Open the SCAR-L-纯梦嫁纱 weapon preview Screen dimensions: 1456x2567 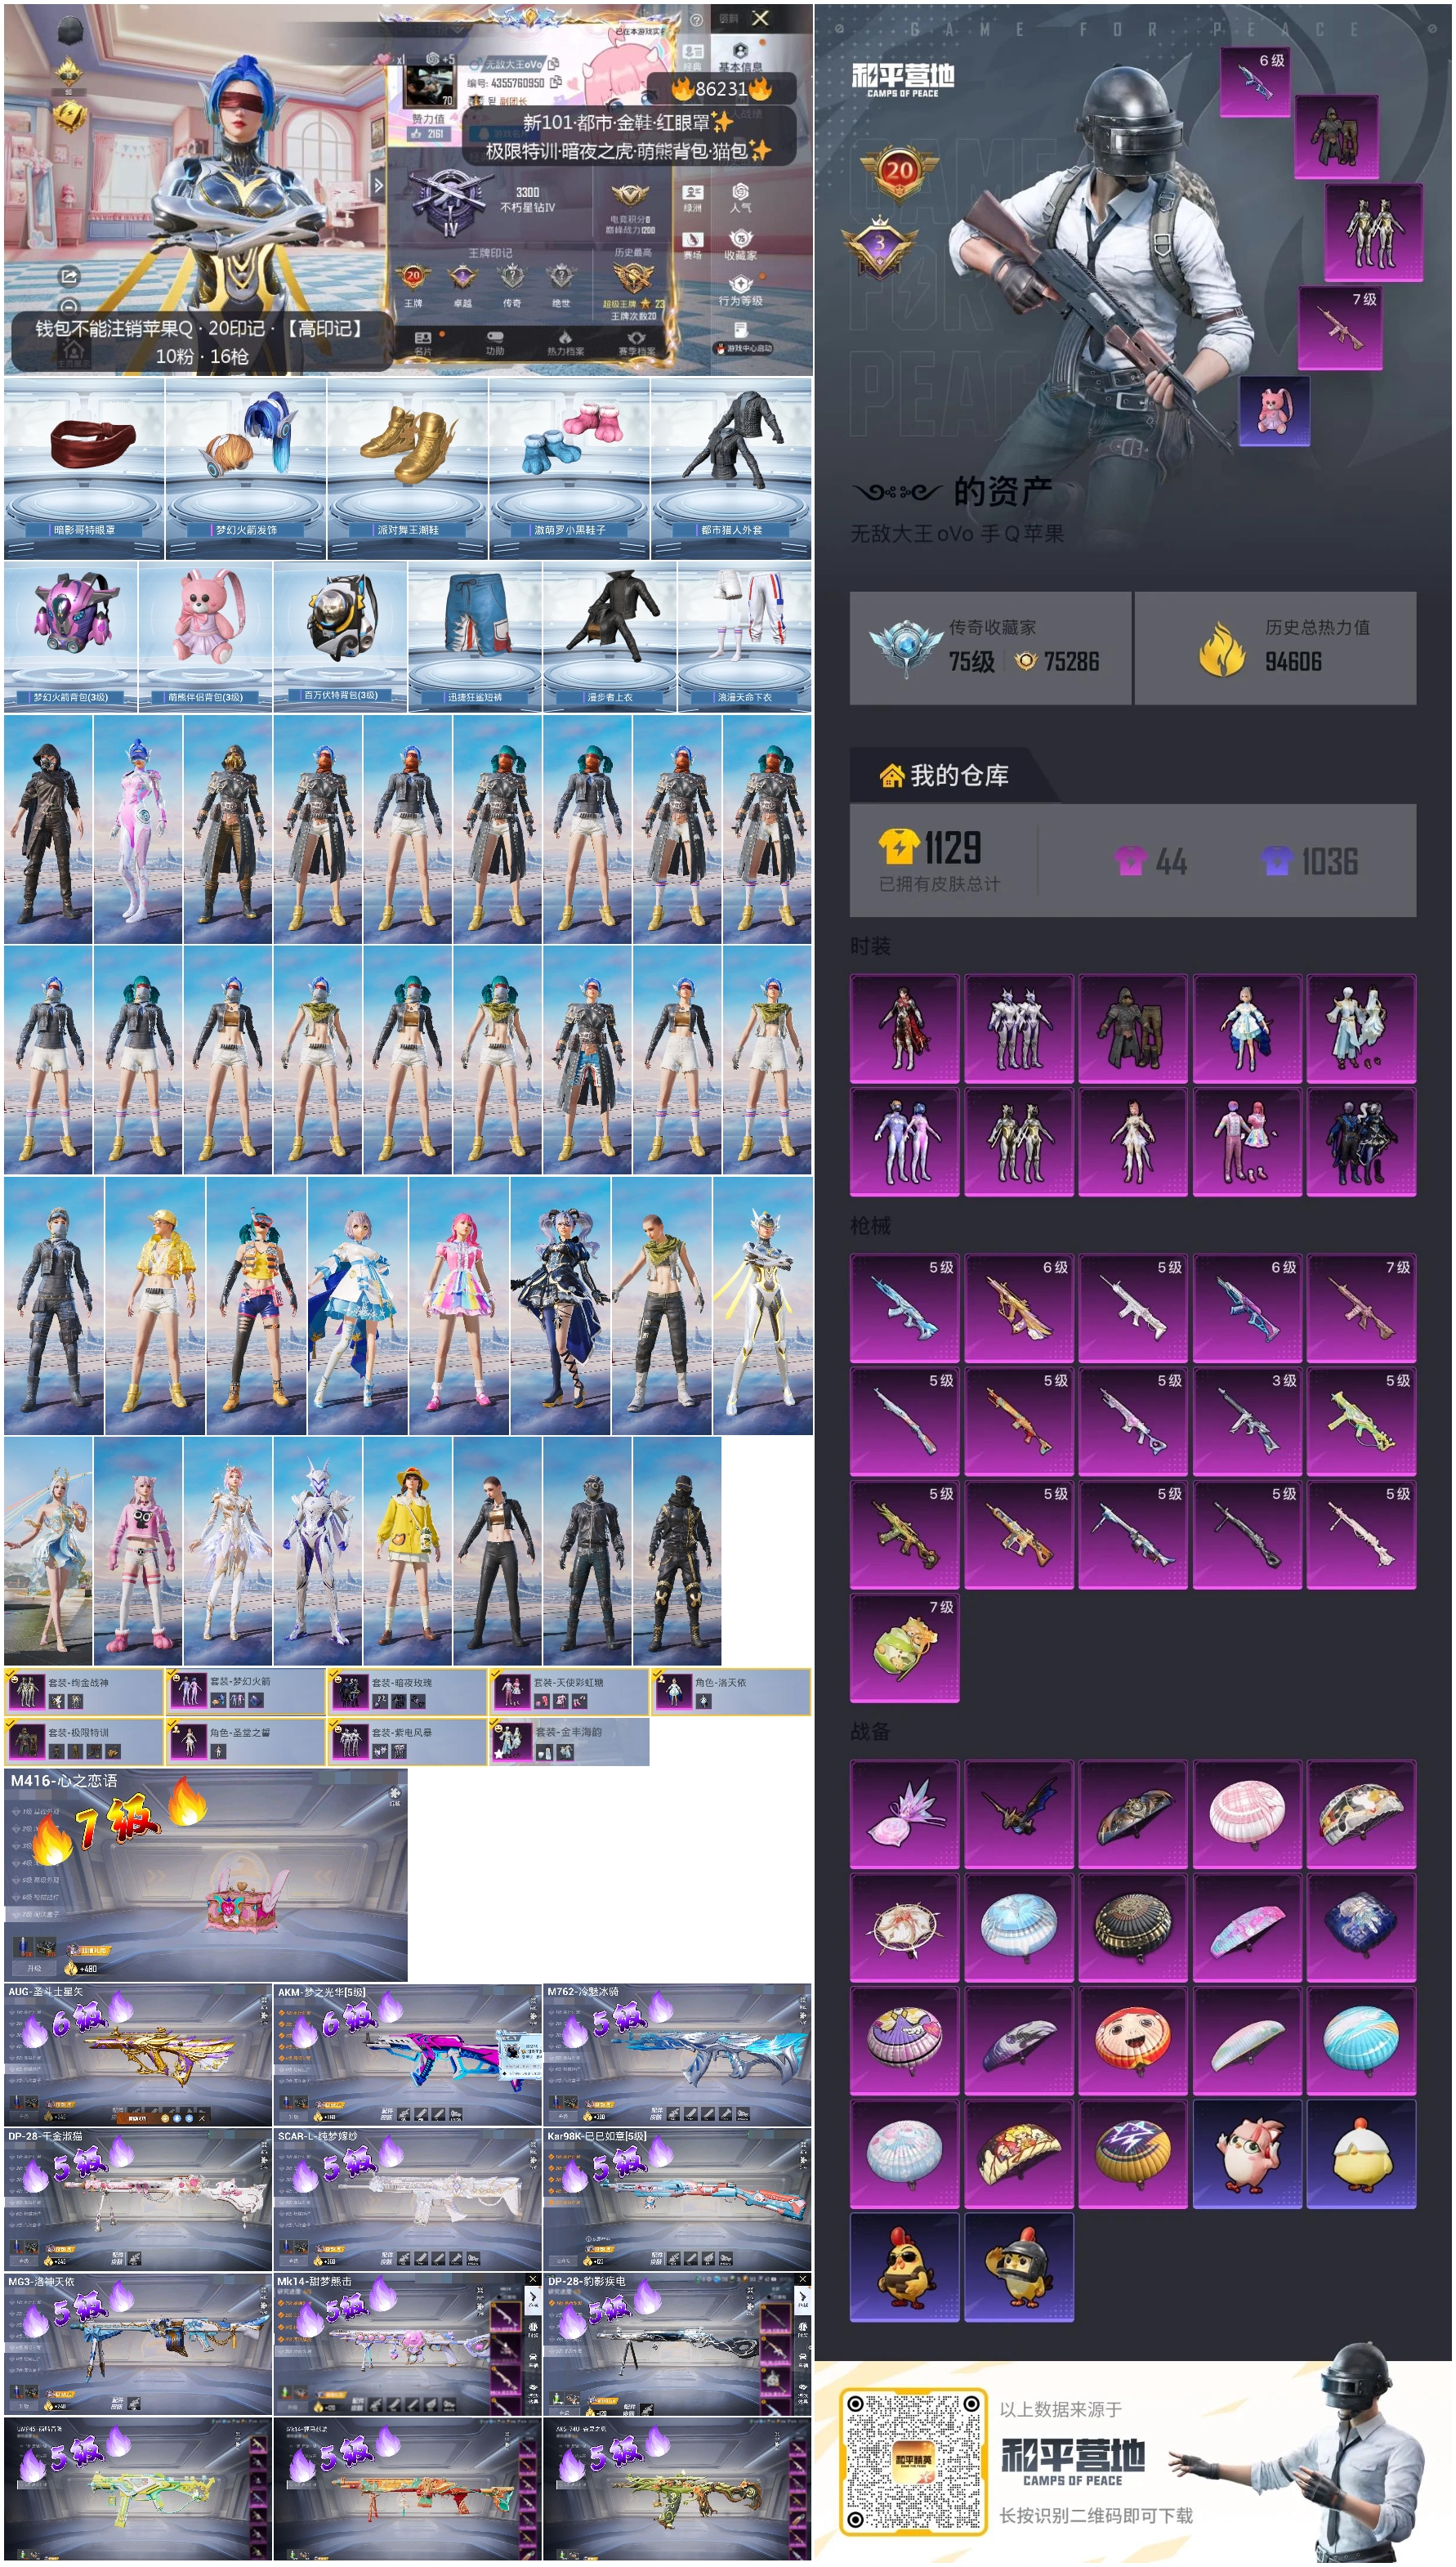[x=408, y=2199]
